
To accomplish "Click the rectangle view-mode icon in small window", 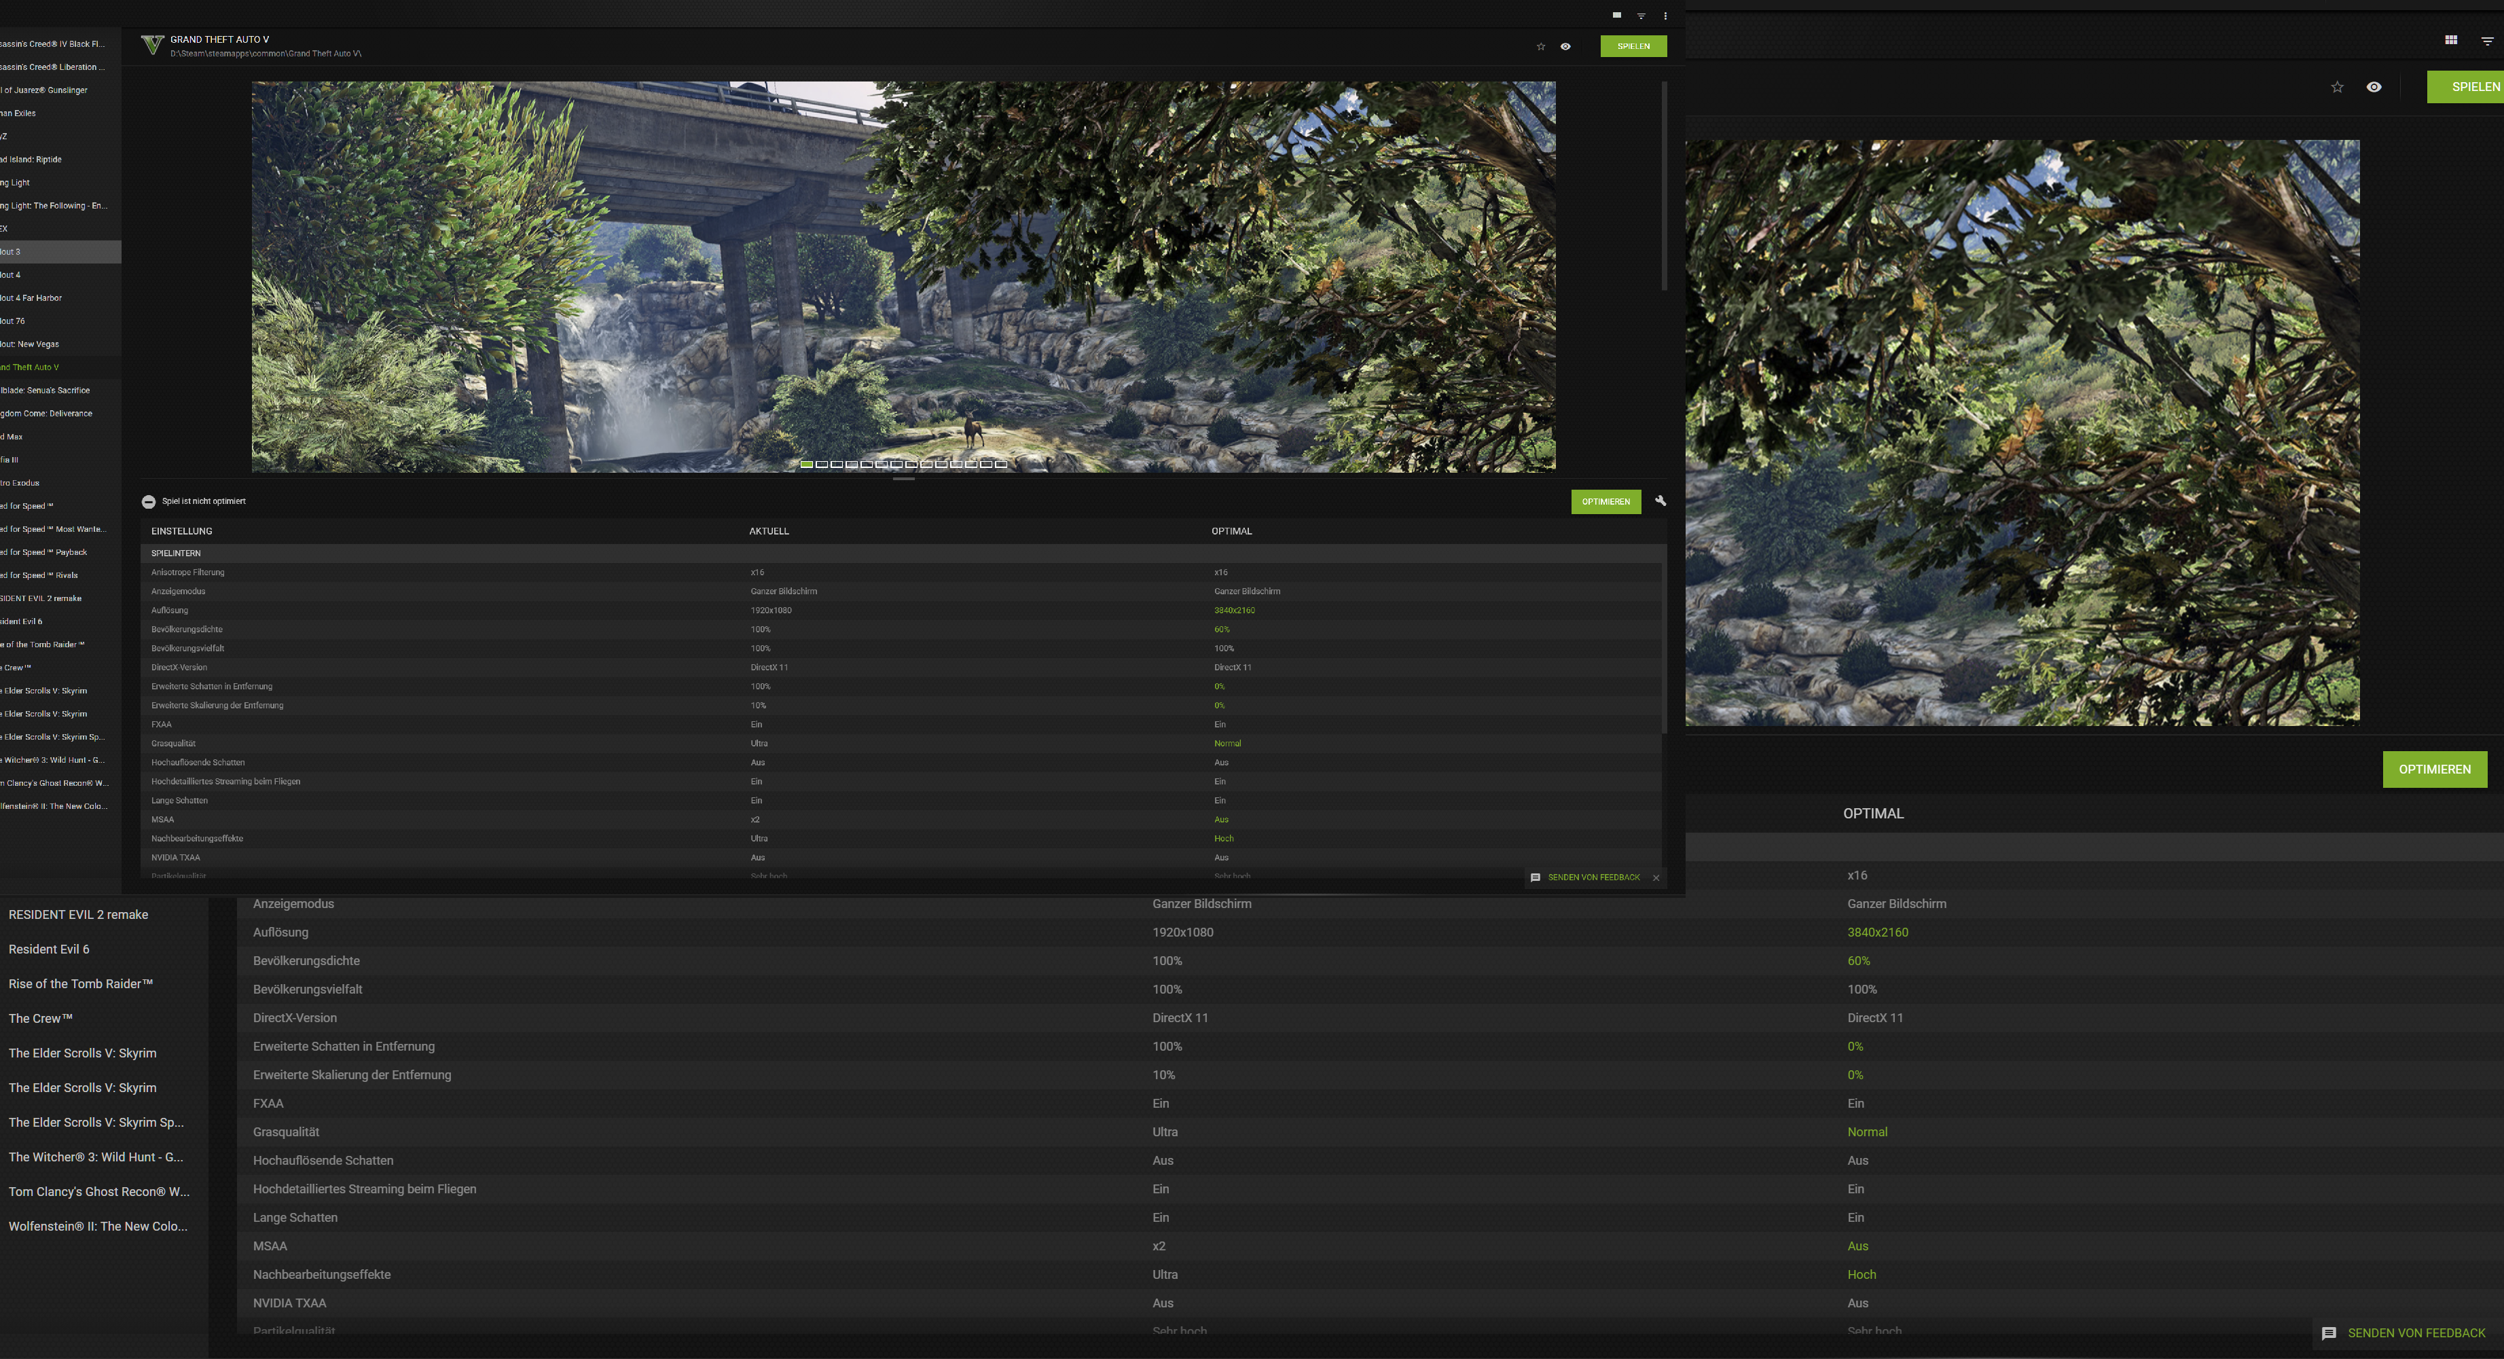I will click(1616, 16).
